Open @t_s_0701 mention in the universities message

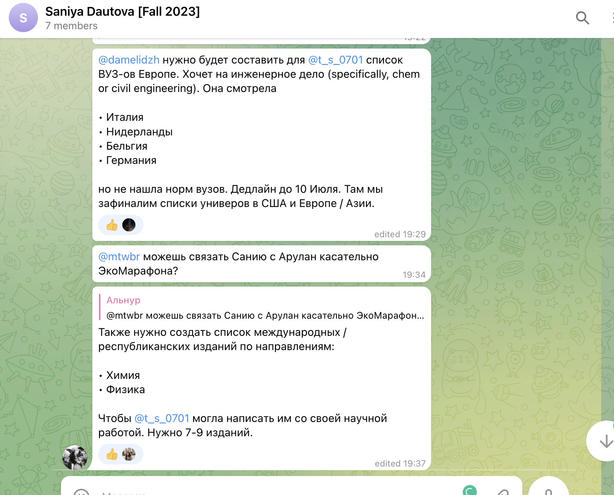(x=335, y=60)
